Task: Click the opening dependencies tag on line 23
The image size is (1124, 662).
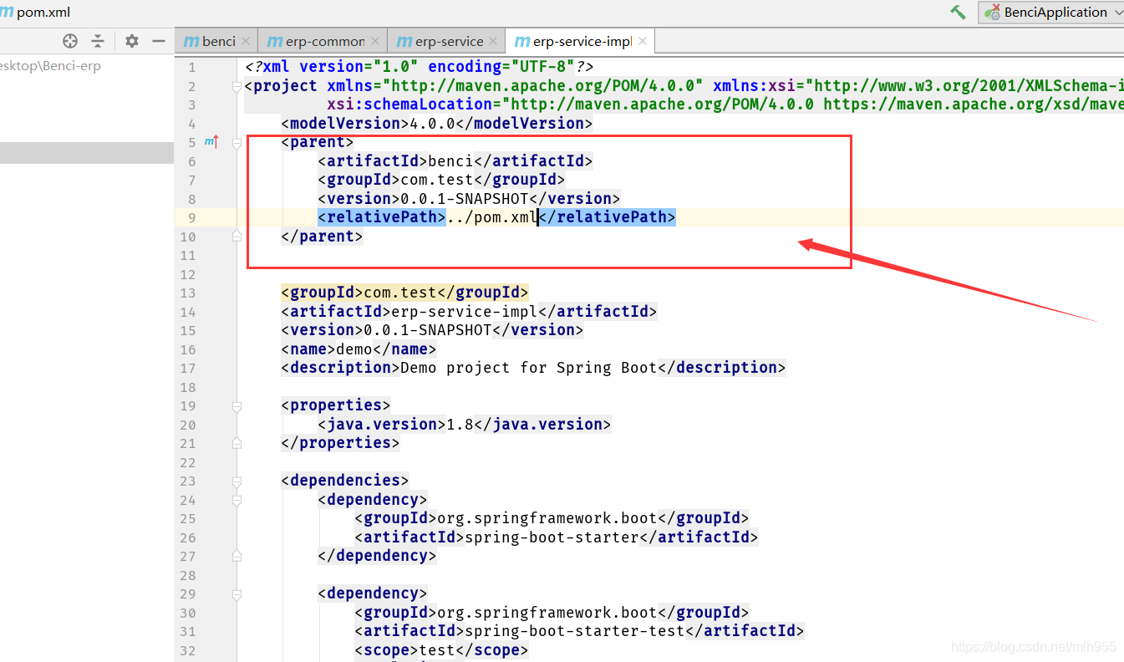Action: [345, 481]
